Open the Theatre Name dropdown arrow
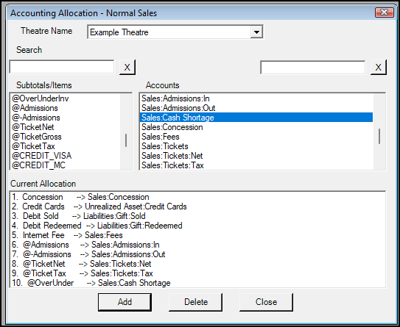This screenshot has width=400, height=327. point(256,32)
